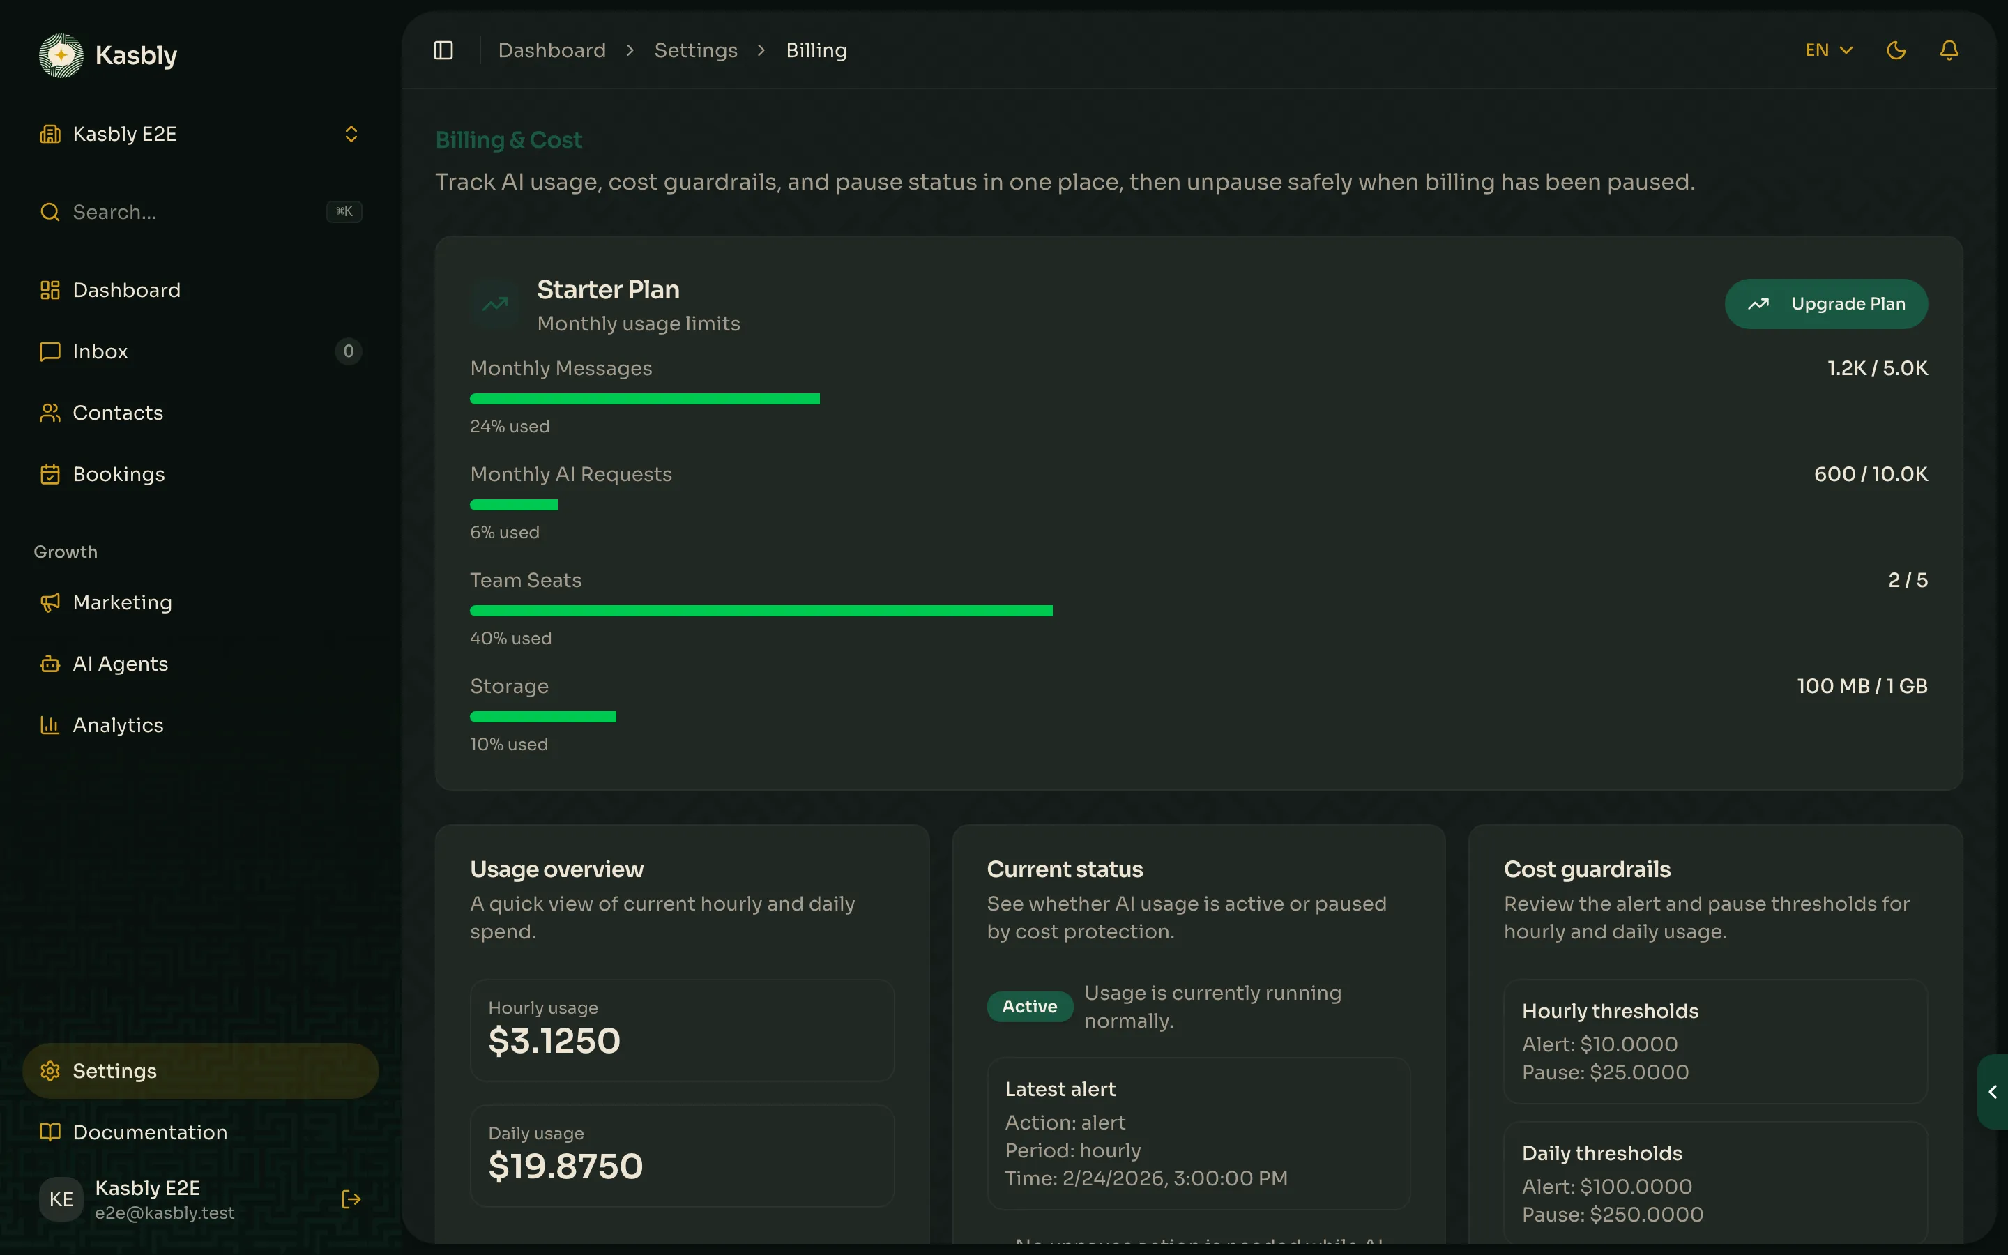Go to Settings breadcrumb

click(x=695, y=50)
